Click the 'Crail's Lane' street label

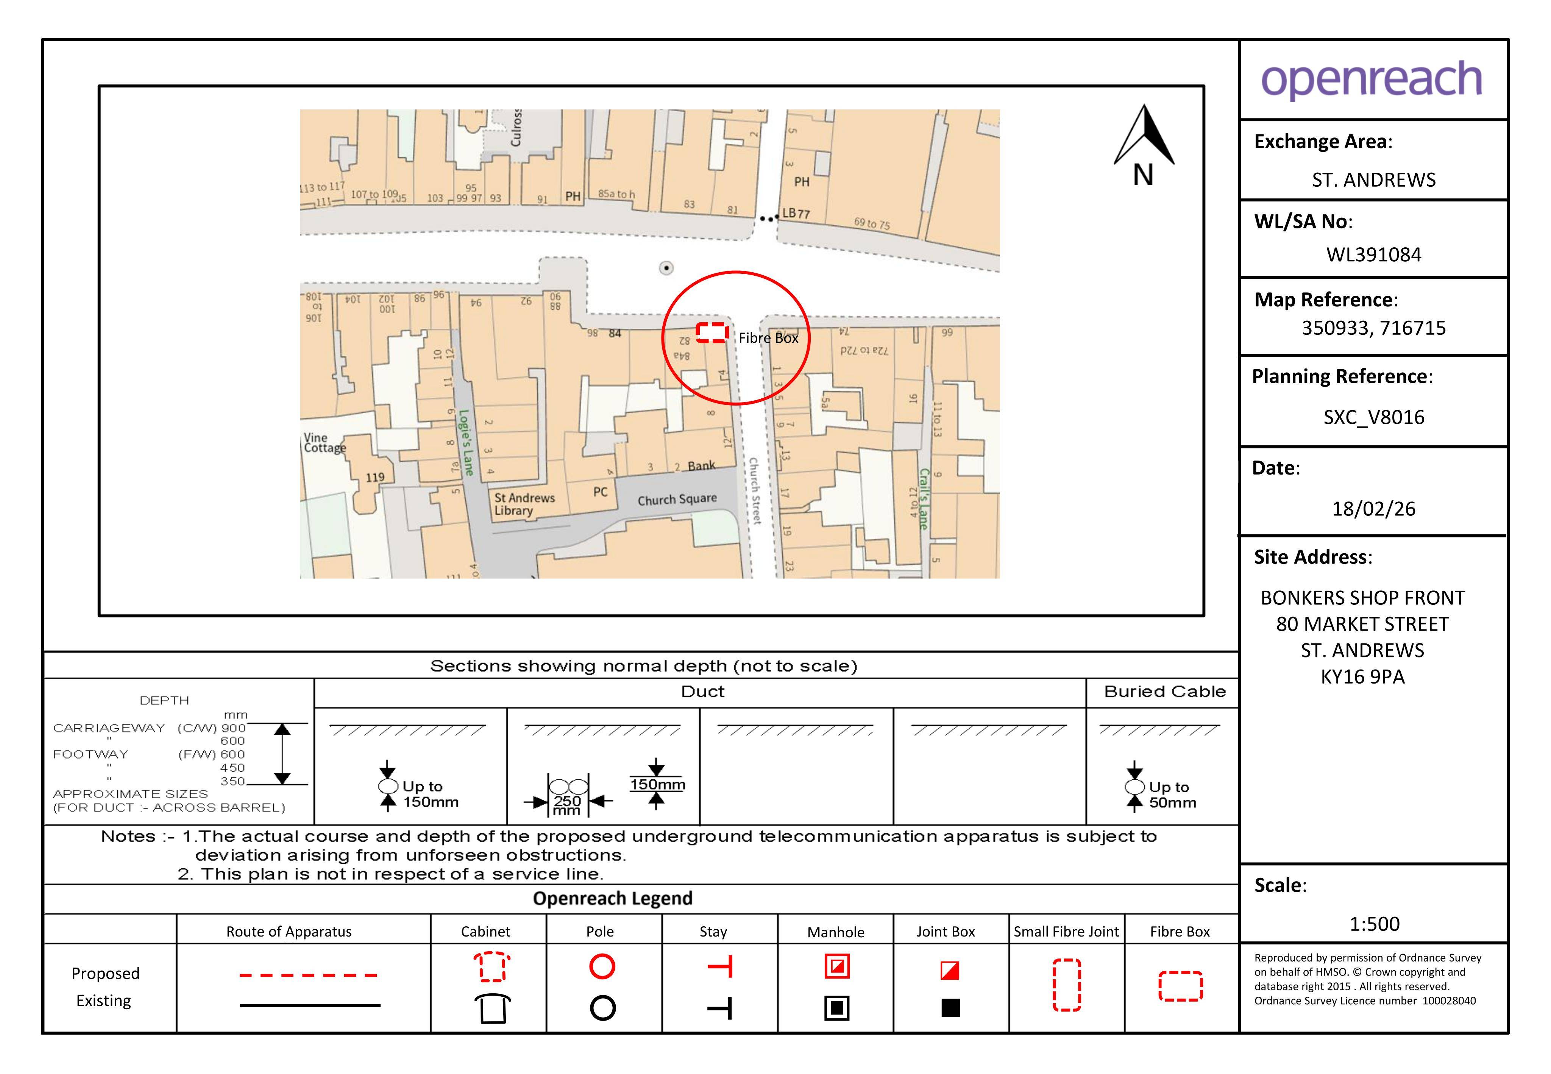click(925, 499)
